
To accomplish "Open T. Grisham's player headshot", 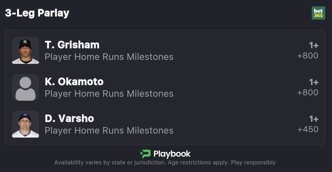I will click(26, 51).
